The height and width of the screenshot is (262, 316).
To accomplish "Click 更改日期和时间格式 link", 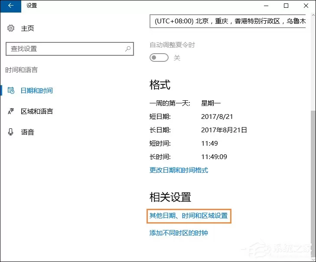I will tap(179, 170).
